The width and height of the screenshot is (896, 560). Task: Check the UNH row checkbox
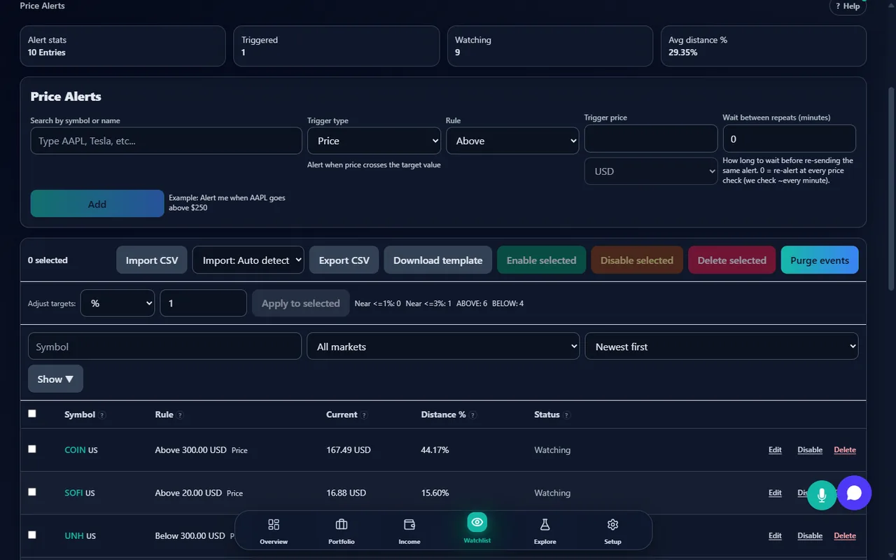[32, 535]
